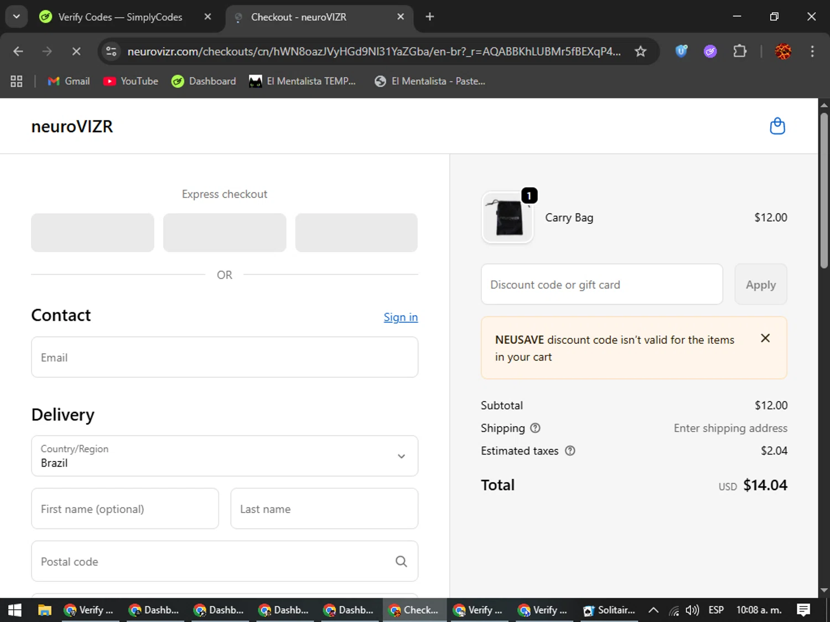Click the neuroVIZR store logo
Screen dimensions: 830x622
[x=72, y=126]
